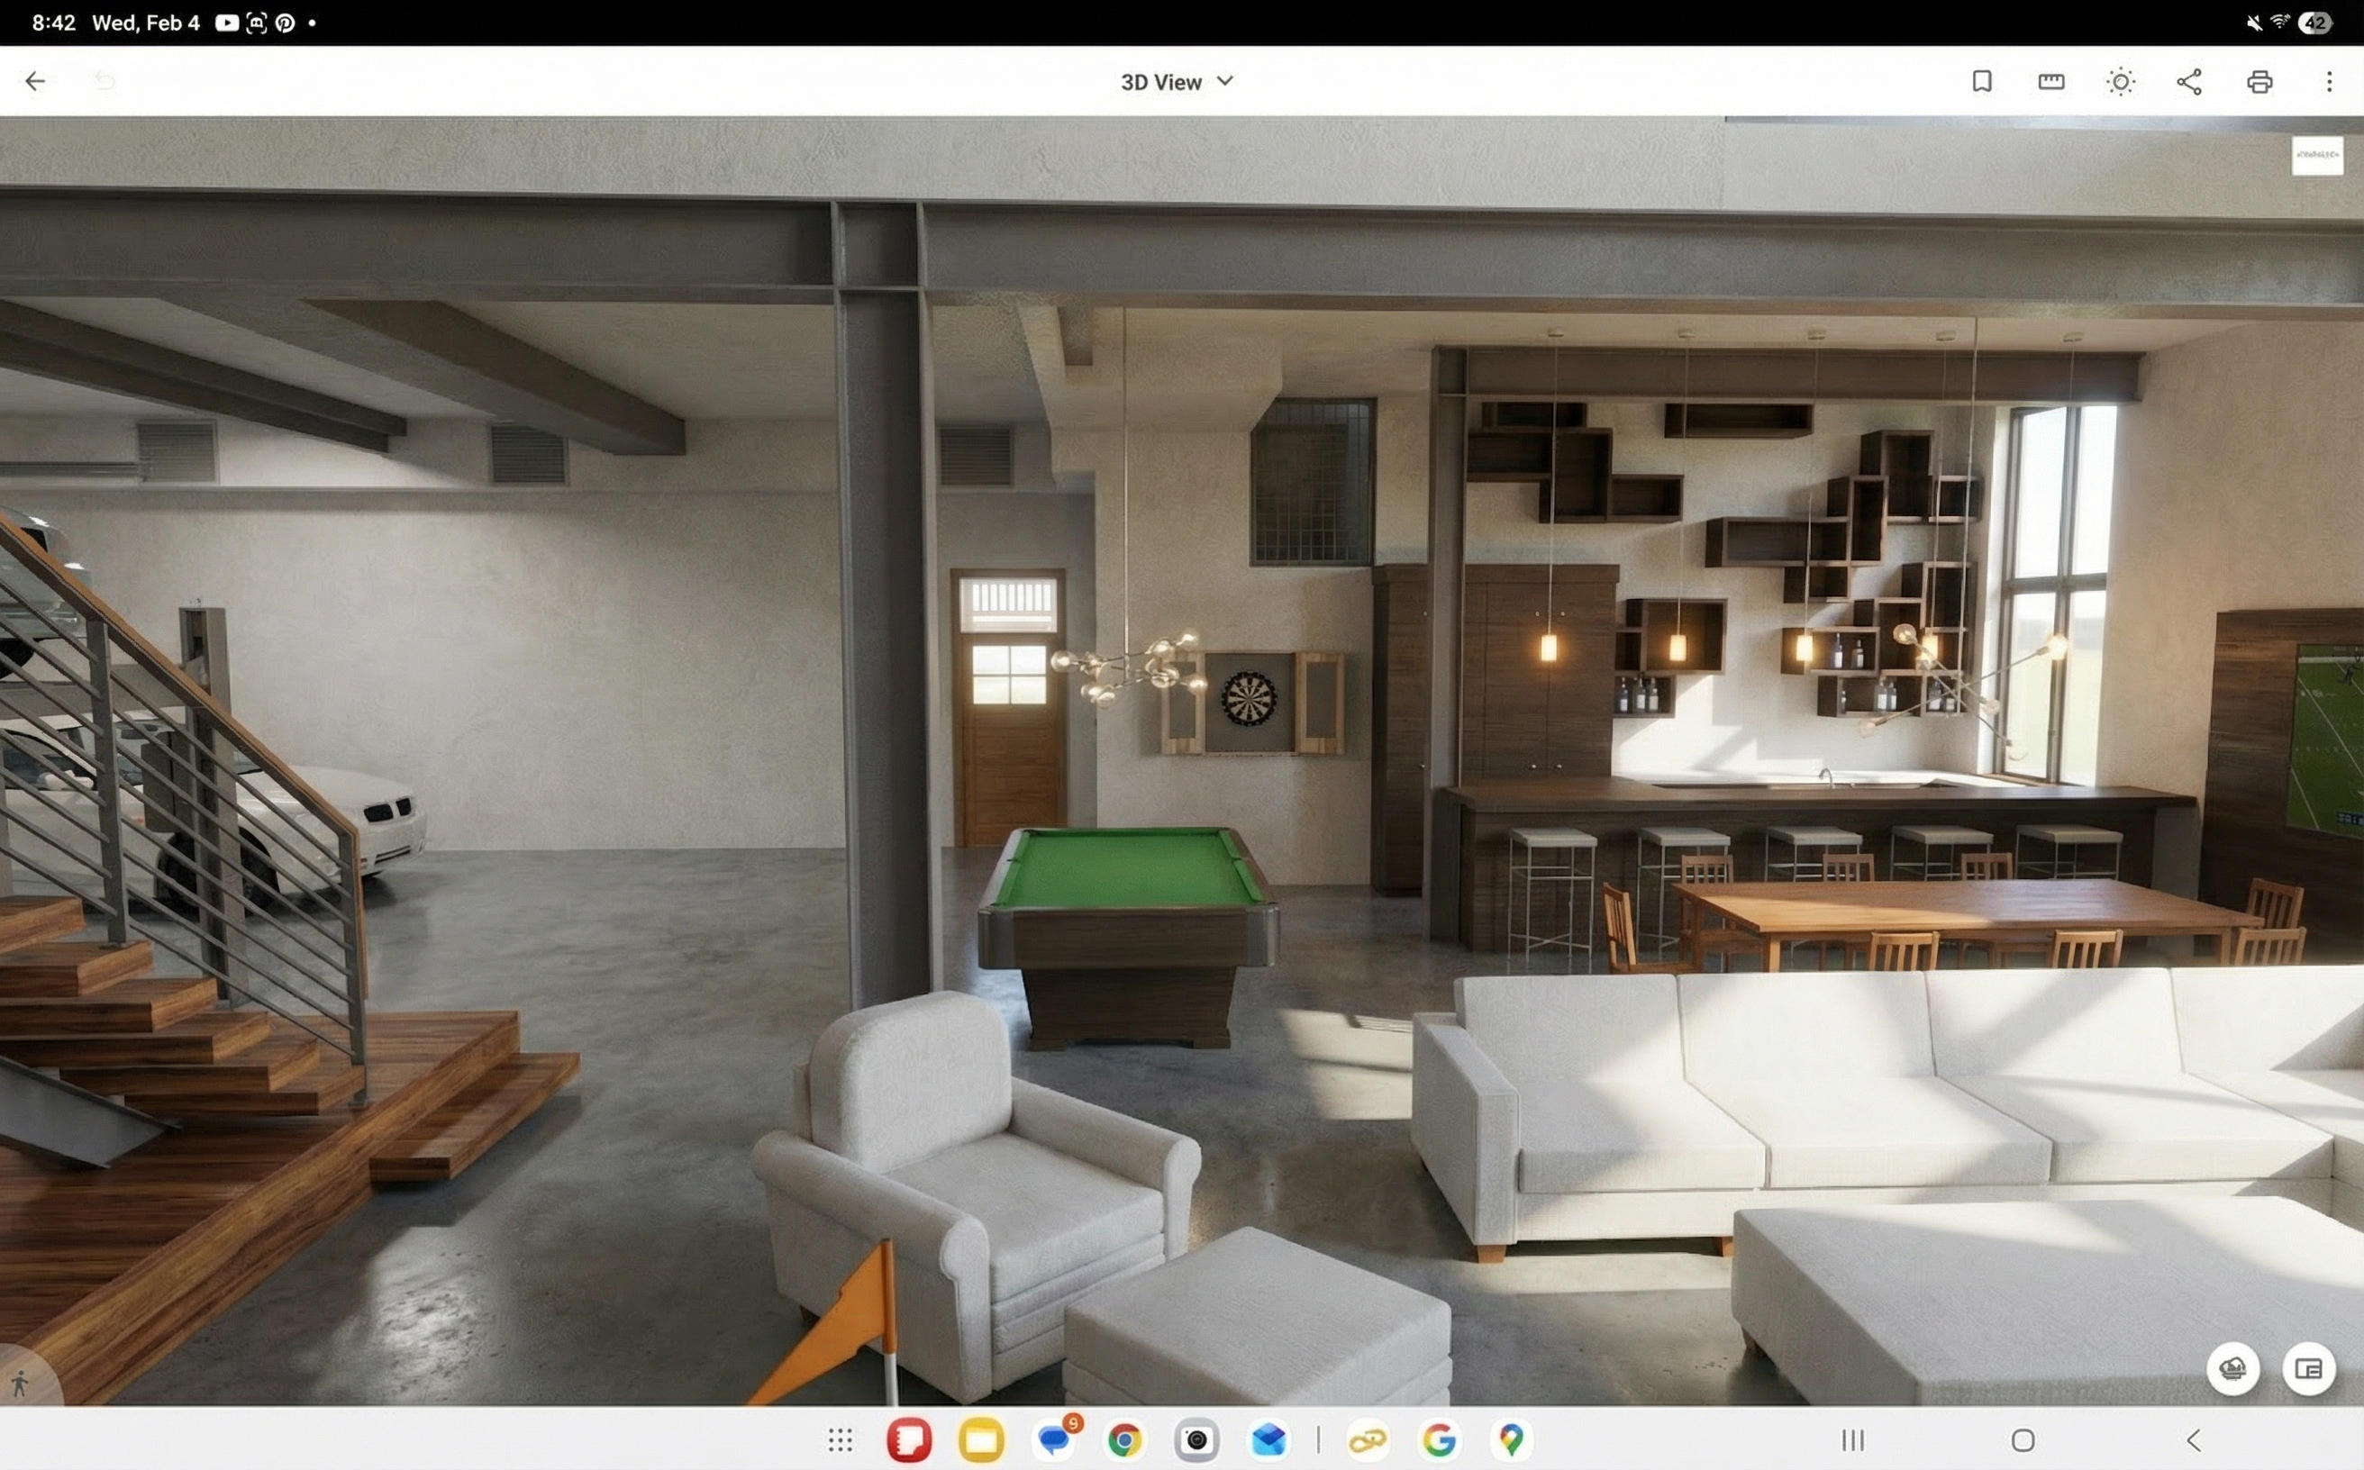This screenshot has width=2364, height=1470.
Task: Open the three-dot overflow menu
Action: [2328, 82]
